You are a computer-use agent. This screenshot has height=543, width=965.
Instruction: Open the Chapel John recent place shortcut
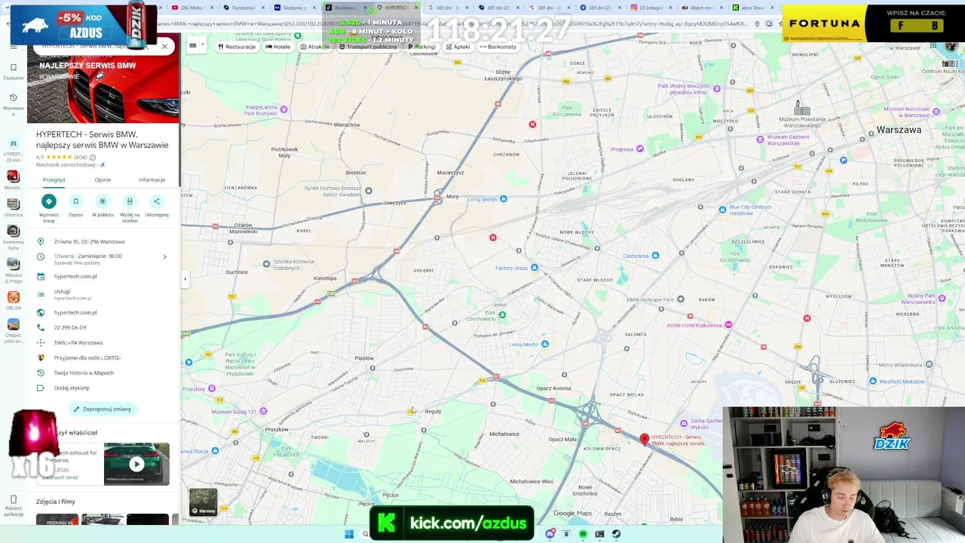pos(13,332)
